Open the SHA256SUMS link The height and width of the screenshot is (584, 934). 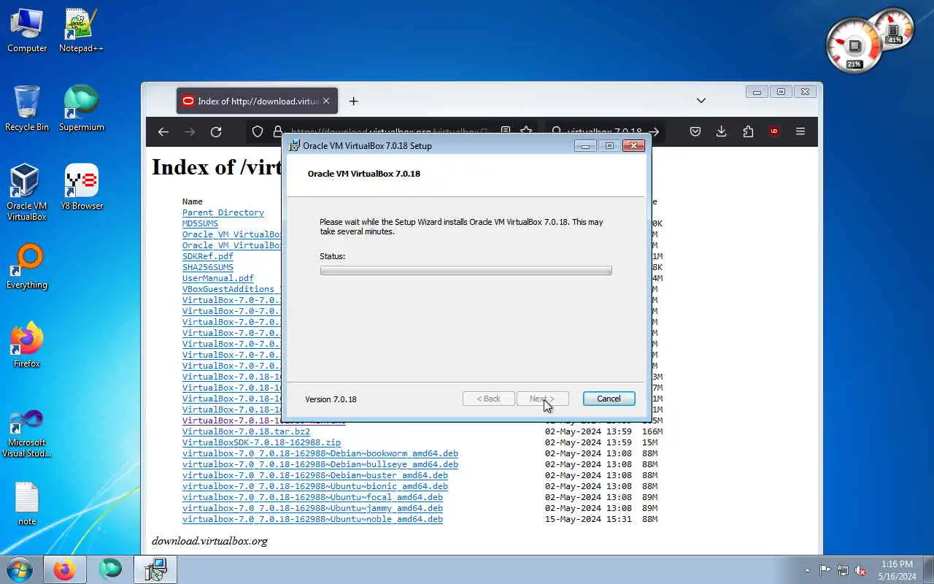(x=208, y=267)
